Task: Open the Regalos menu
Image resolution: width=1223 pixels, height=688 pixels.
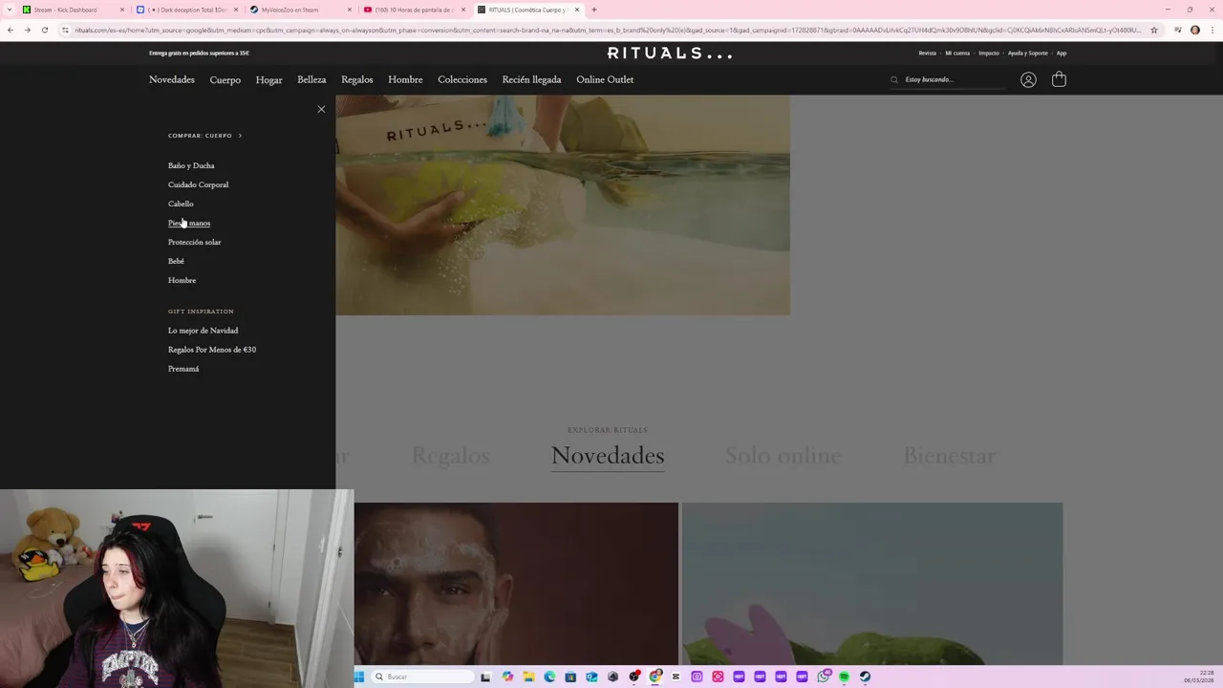Action: point(357,79)
